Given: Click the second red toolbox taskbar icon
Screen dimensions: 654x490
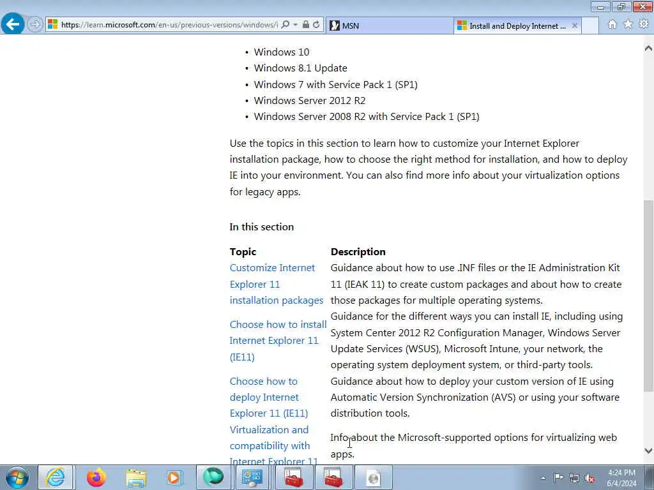Looking at the screenshot, I should pos(333,477).
